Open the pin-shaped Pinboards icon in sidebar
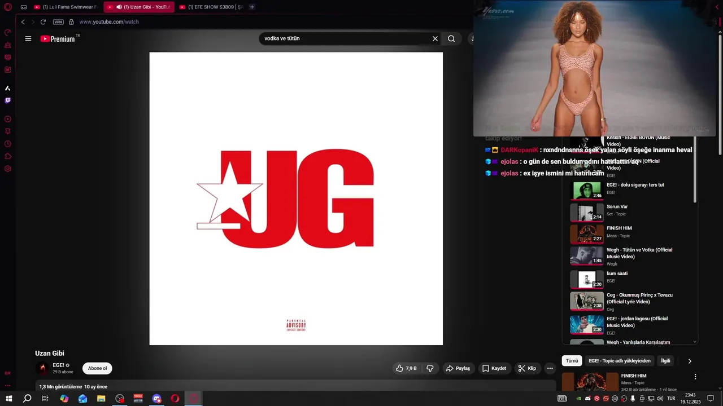 point(8,131)
